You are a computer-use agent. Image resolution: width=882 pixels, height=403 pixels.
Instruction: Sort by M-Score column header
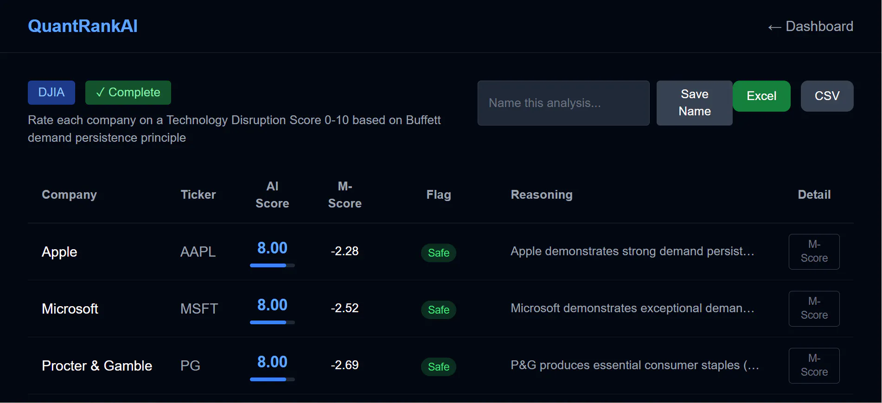tap(345, 195)
